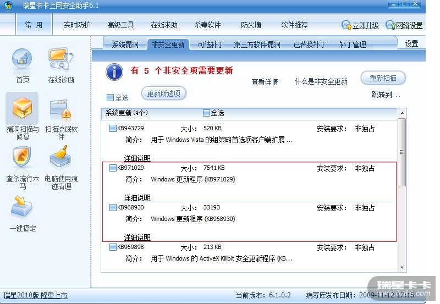Click the 网络设置 text link
The height and width of the screenshot is (304, 440).
pyautogui.click(x=409, y=25)
